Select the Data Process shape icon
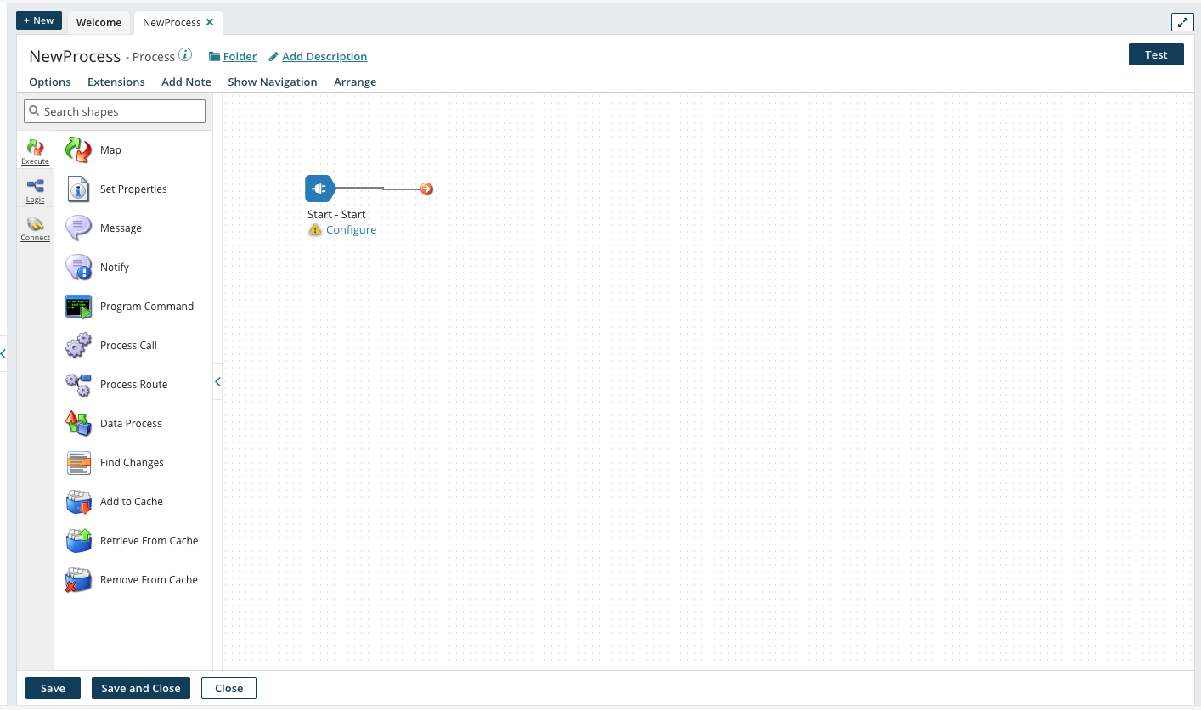Image resolution: width=1201 pixels, height=710 pixels. 78,424
